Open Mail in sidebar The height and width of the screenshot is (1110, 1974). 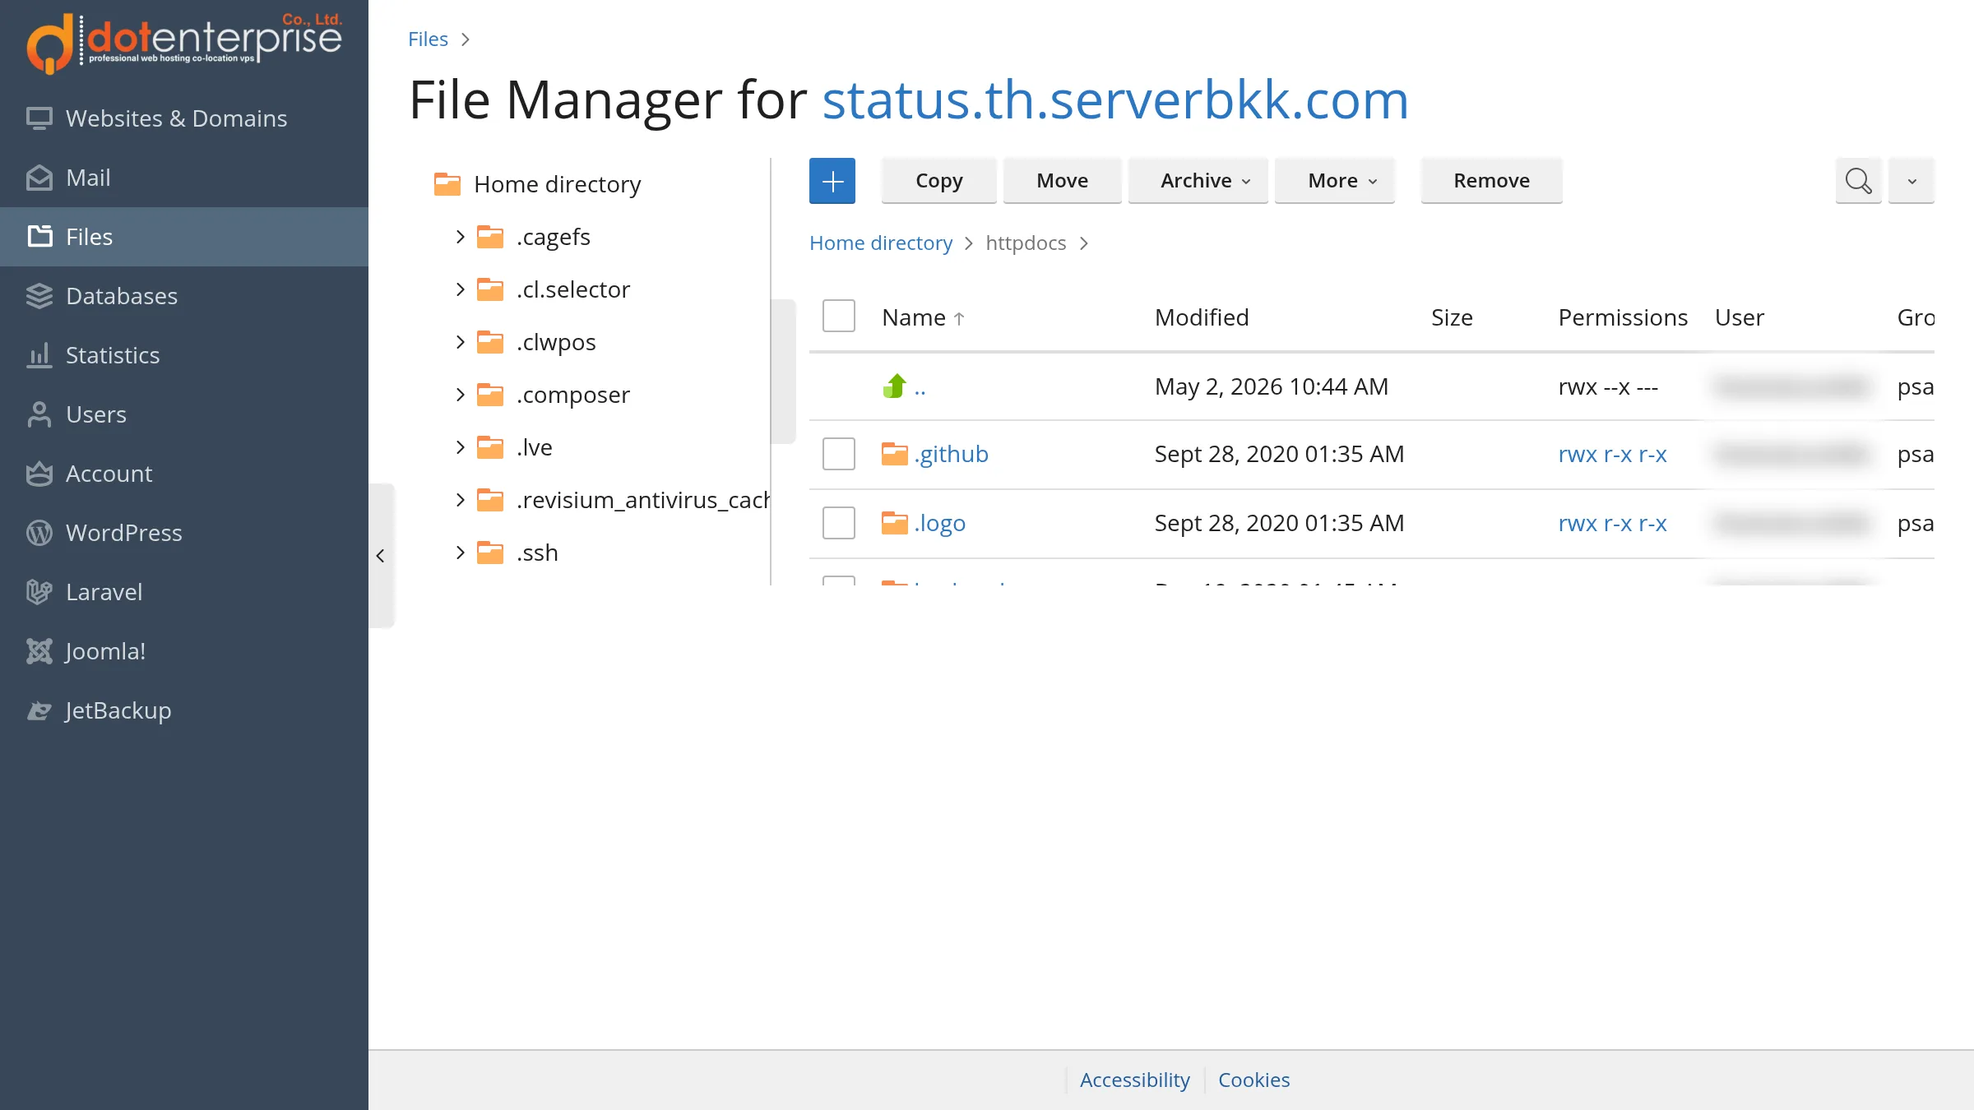pos(184,178)
